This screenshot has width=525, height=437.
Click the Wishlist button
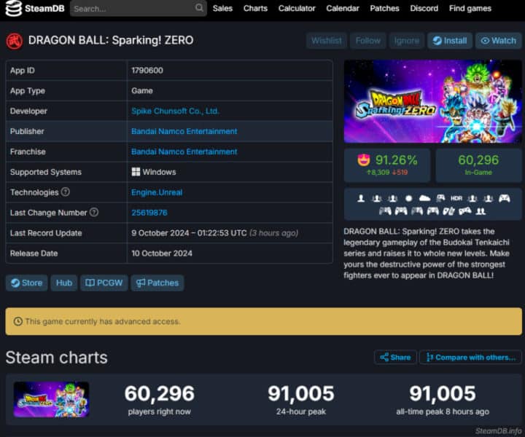(327, 41)
